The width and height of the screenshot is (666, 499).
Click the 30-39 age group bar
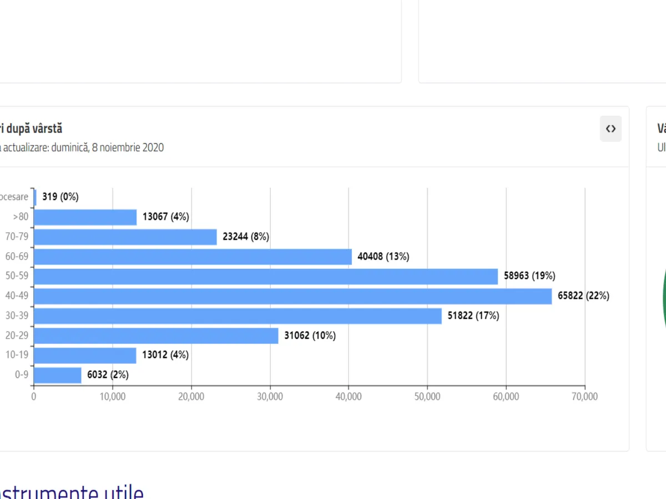(238, 316)
